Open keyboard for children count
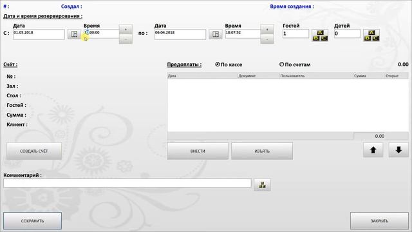 pos(371,35)
